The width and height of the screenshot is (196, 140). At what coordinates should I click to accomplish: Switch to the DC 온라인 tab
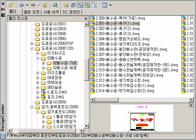(71, 12)
